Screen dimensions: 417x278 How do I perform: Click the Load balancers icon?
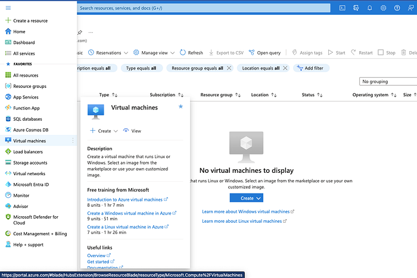(8, 151)
